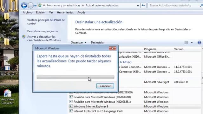Screen dimensions: 203x114
Task: Click the Programa column header
Action: tap(150, 49)
